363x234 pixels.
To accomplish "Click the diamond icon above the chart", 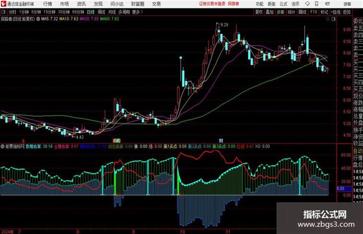I will click(328, 19).
